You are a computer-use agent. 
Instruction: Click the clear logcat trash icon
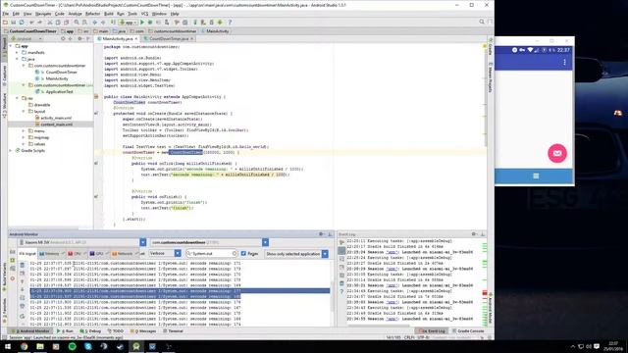point(22,265)
